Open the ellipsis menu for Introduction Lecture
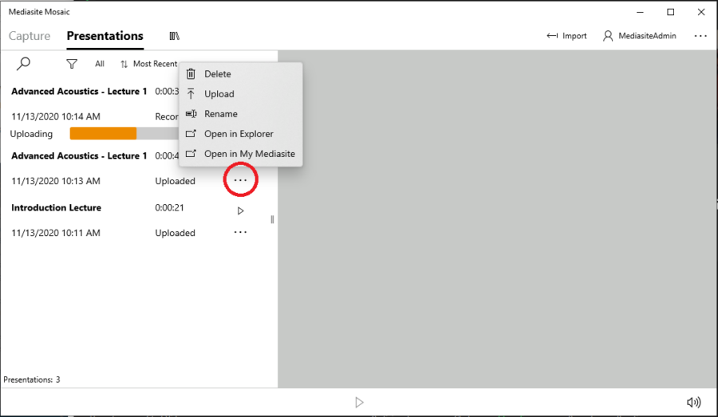 (240, 232)
